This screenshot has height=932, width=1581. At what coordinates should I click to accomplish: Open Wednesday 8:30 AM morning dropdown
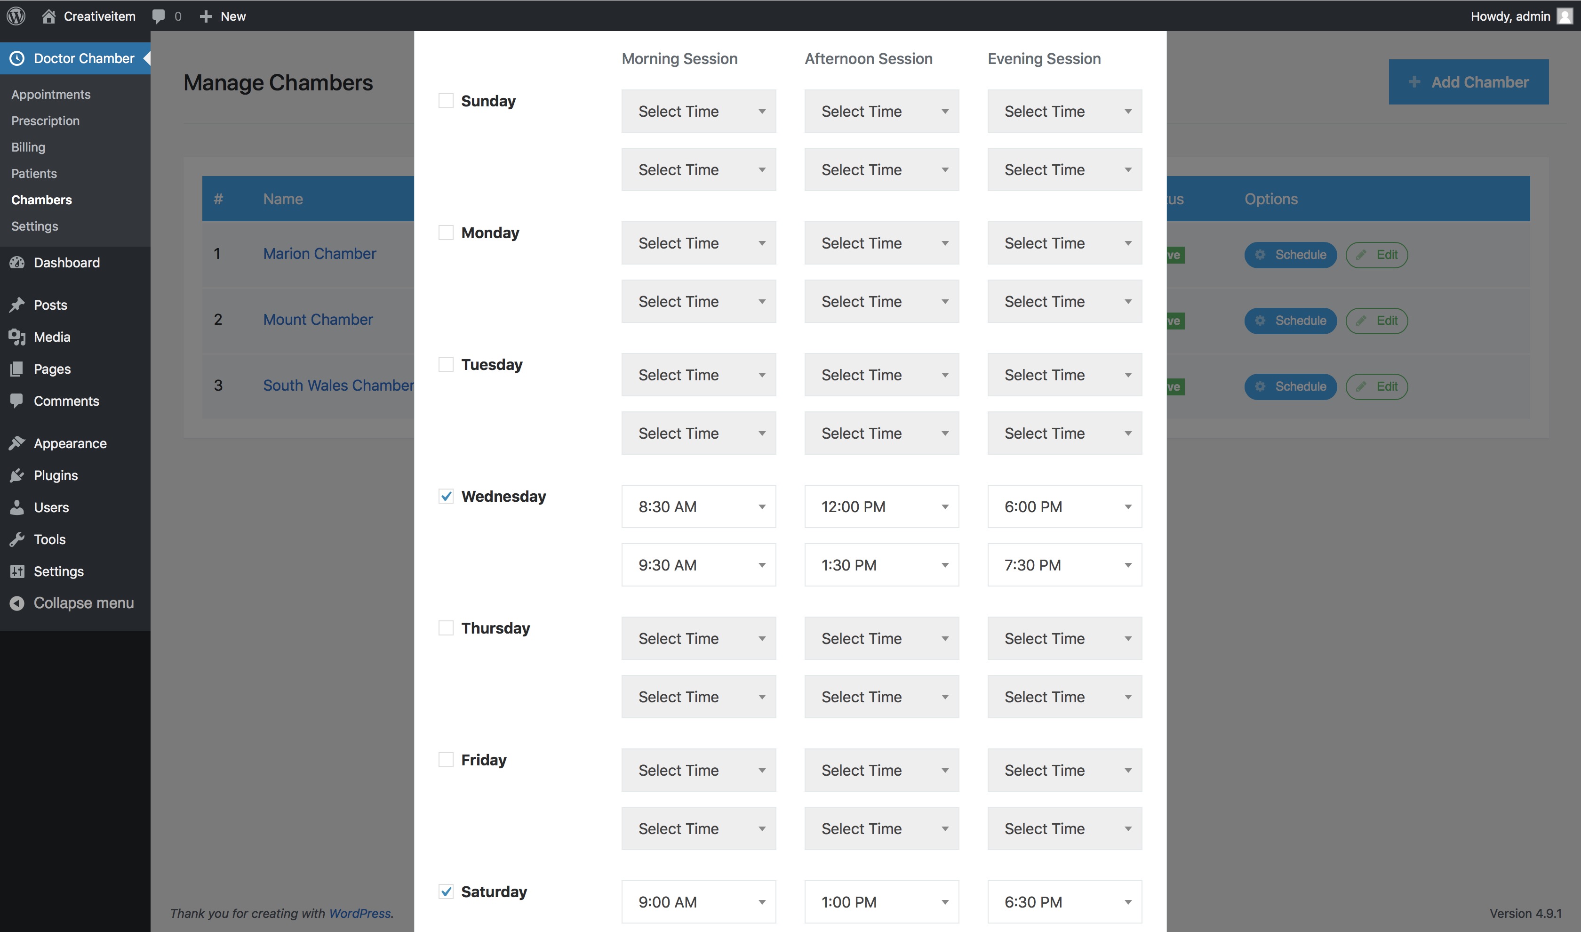pos(699,506)
